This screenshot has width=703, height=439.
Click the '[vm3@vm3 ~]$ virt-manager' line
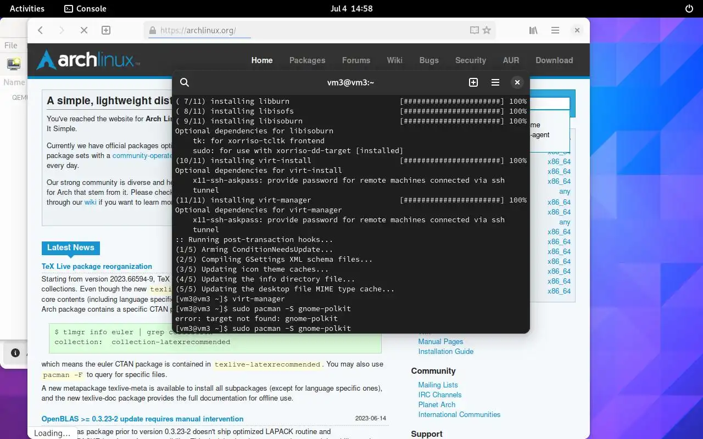(x=230, y=299)
